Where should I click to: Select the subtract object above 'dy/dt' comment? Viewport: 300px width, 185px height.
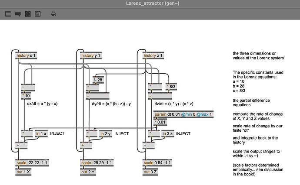[97, 96]
